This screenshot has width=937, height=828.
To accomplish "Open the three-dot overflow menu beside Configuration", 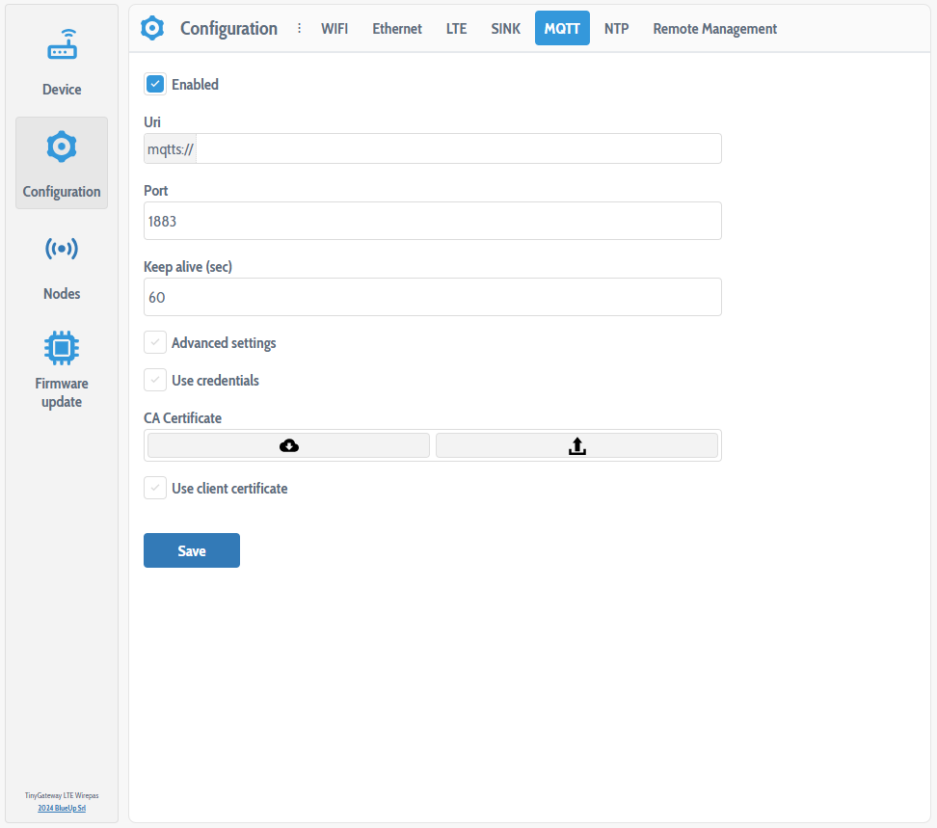I will point(300,28).
